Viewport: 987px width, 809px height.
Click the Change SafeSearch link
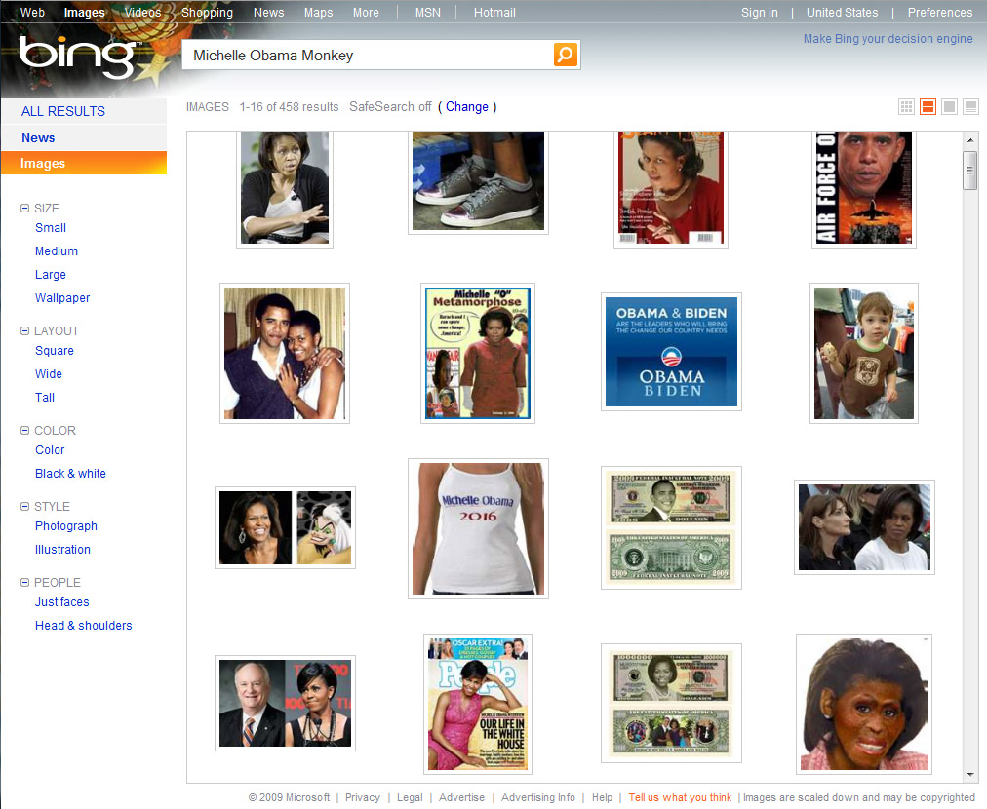click(x=467, y=107)
